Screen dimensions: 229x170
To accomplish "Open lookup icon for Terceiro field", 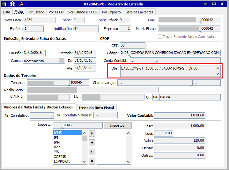I will [69, 85].
